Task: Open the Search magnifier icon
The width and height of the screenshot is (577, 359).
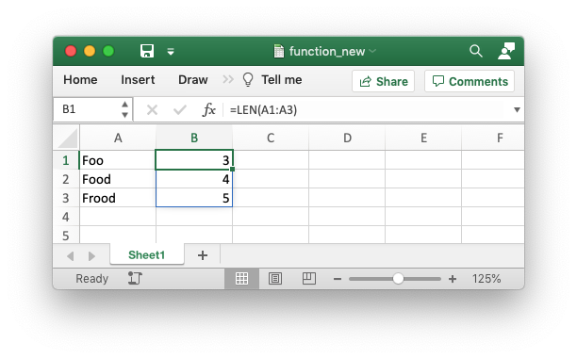Action: (x=476, y=51)
